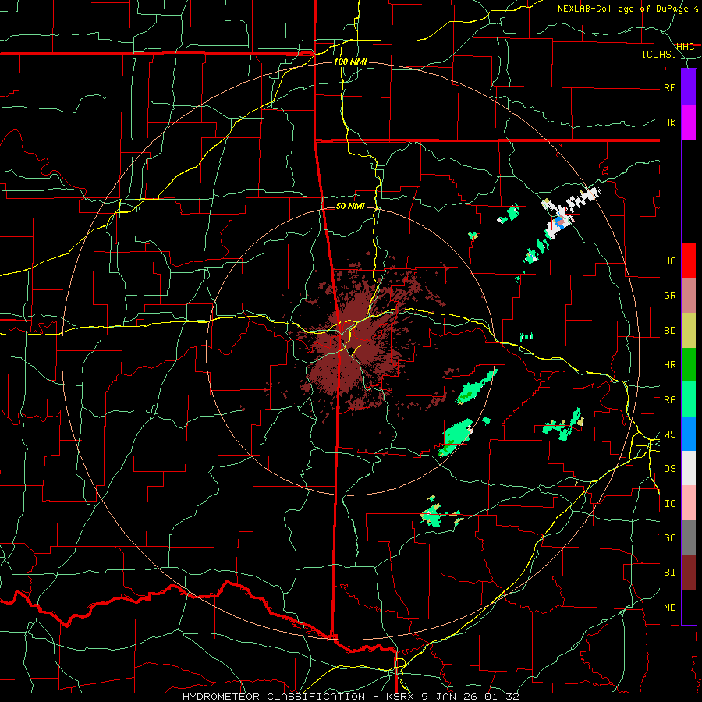
Task: Click the HA red legend swatch
Action: (x=689, y=261)
